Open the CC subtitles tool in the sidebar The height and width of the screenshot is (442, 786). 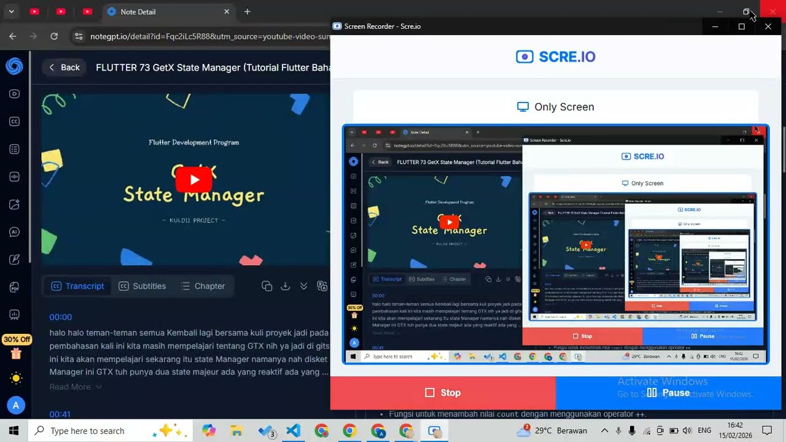tap(14, 122)
